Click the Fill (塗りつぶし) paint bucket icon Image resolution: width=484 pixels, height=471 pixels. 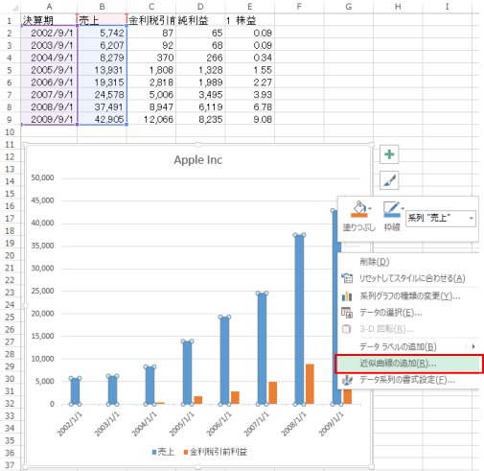tap(358, 209)
